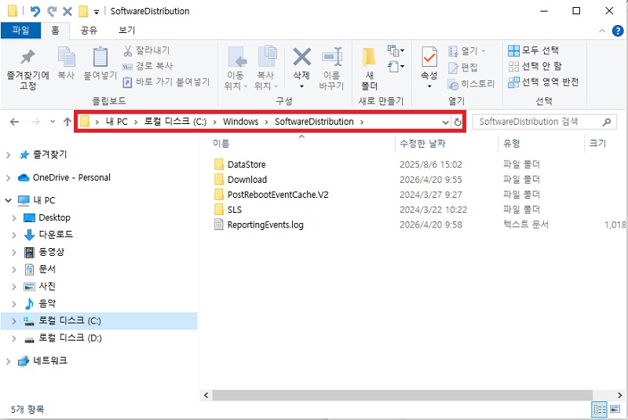Switch to the 보기 tab
The width and height of the screenshot is (628, 420).
127,31
